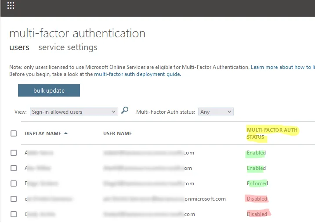Switch to the service settings tab
Image resolution: width=315 pixels, height=223 pixels.
pyautogui.click(x=68, y=47)
